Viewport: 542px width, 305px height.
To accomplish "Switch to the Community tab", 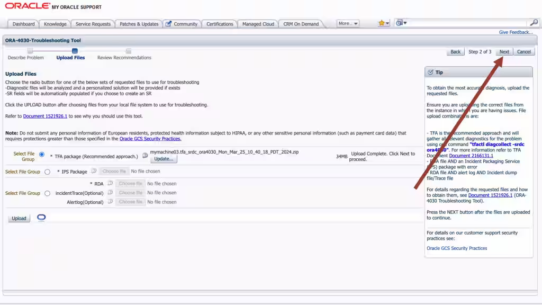I will (182, 24).
